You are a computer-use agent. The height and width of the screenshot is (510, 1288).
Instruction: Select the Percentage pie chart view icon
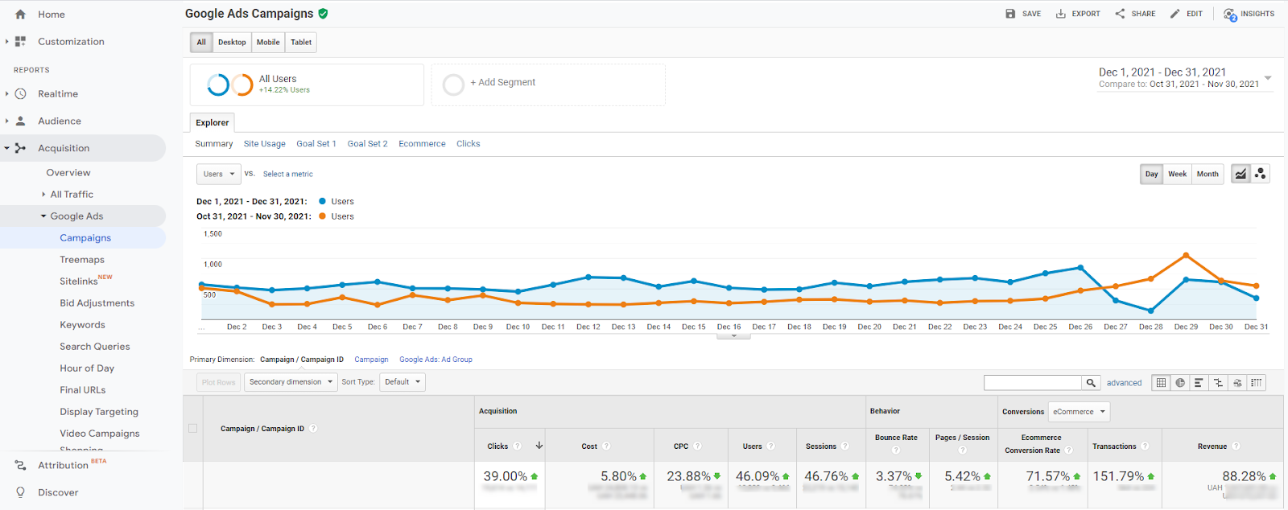pyautogui.click(x=1180, y=383)
